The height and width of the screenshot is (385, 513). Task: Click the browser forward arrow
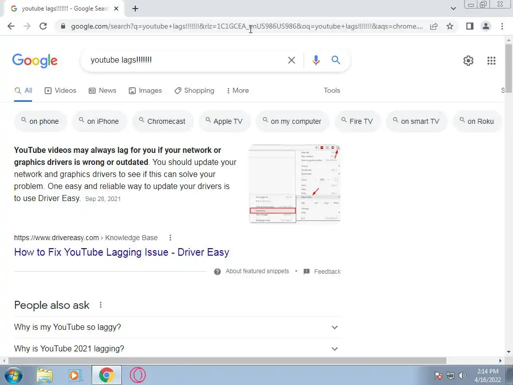27,26
